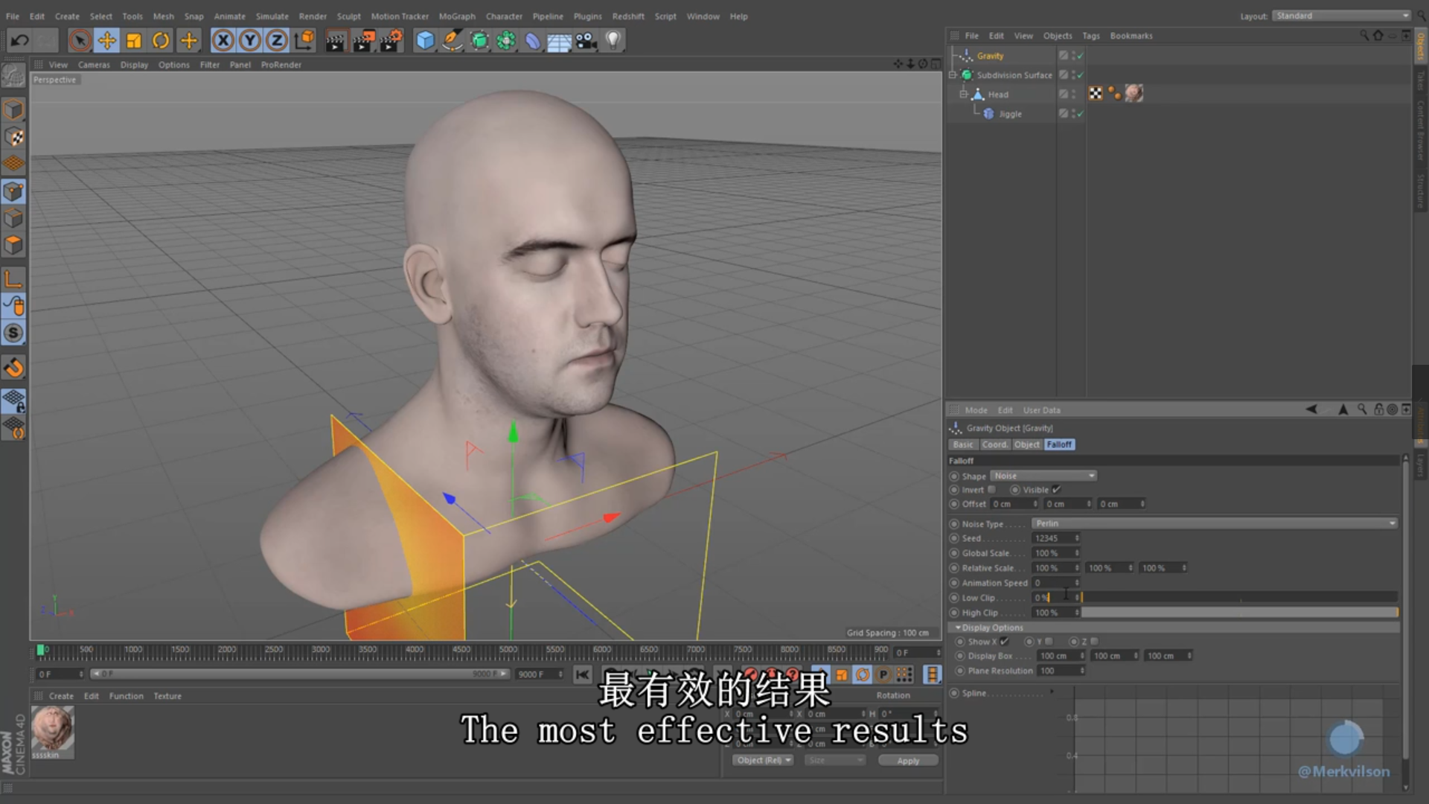Click go to start playback button
The image size is (1429, 804).
point(583,674)
